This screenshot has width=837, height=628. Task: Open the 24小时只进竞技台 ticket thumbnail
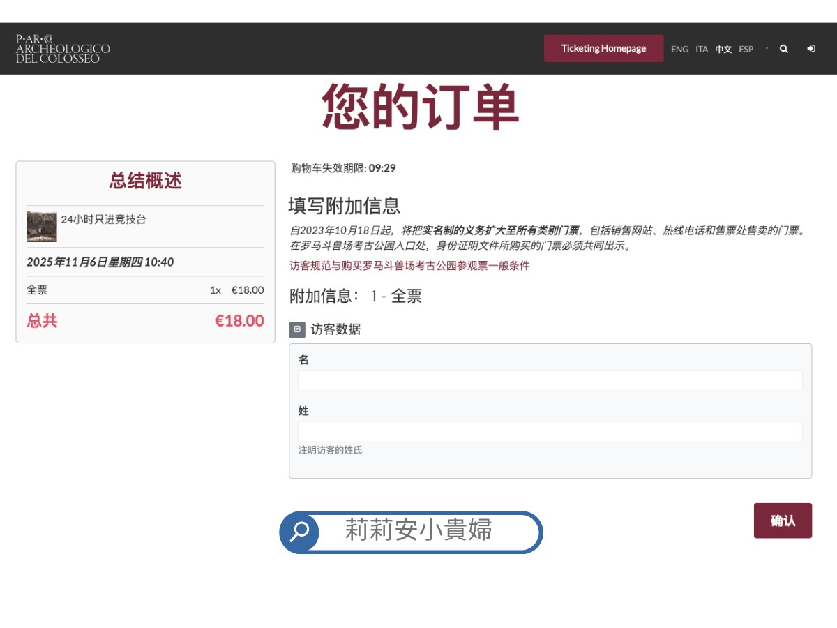point(42,227)
